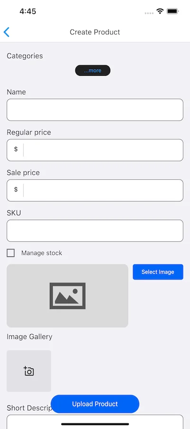Submit using the Upload Product button
Viewport: 190px width, 429px height.
pos(95,404)
